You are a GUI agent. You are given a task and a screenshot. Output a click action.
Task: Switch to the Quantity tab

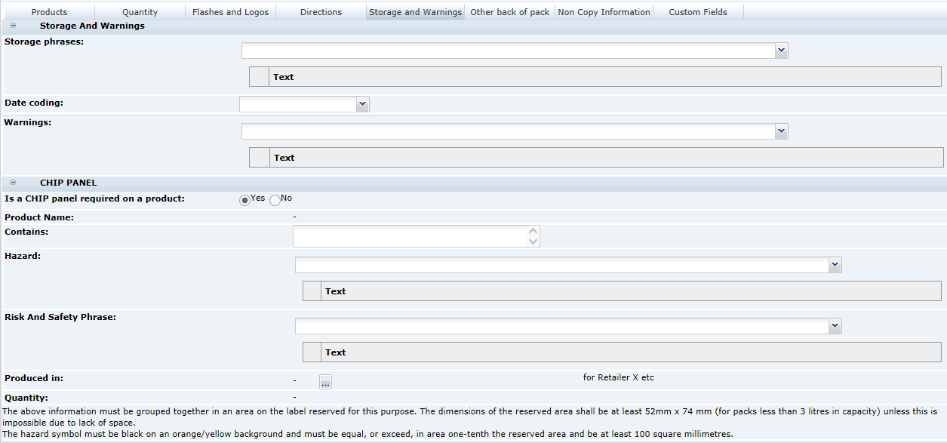coord(140,11)
